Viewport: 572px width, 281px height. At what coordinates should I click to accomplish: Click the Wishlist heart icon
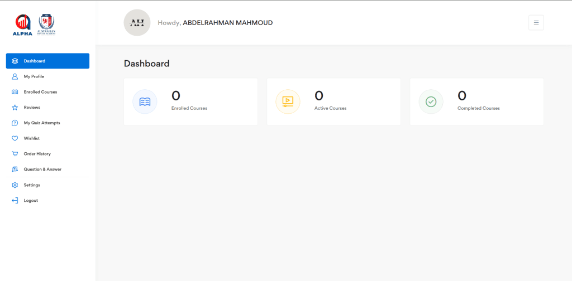(x=15, y=138)
